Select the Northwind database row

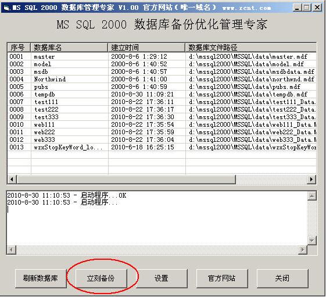tap(162, 79)
